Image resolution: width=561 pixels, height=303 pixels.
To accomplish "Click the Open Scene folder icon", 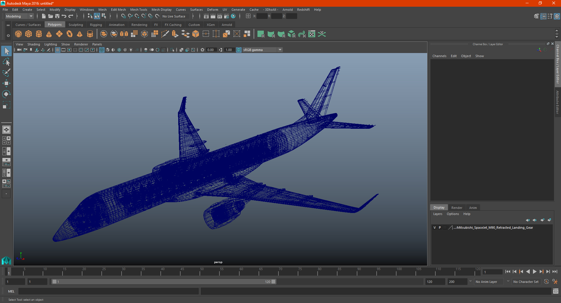I will click(x=50, y=16).
